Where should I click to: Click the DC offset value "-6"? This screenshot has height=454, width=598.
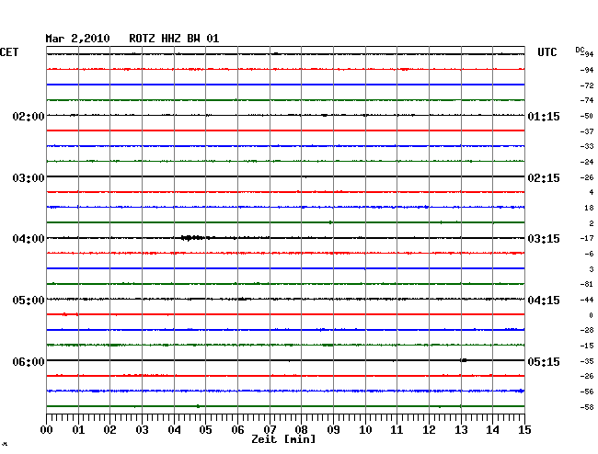click(x=589, y=254)
